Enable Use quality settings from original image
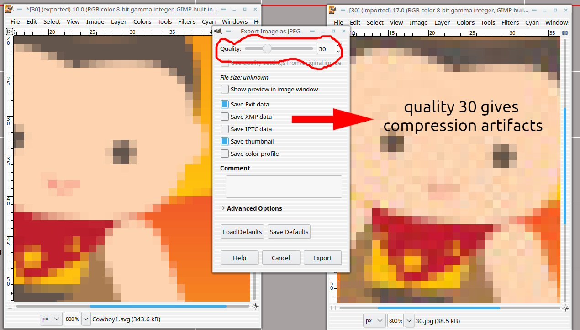 [x=225, y=63]
